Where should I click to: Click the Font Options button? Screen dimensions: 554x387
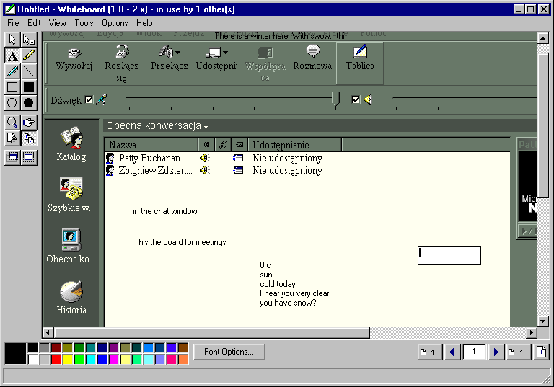click(229, 352)
